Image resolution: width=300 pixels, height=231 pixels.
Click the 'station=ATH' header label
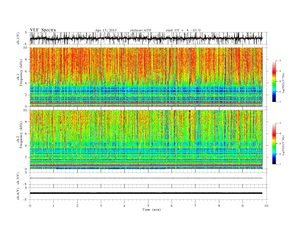141,30
